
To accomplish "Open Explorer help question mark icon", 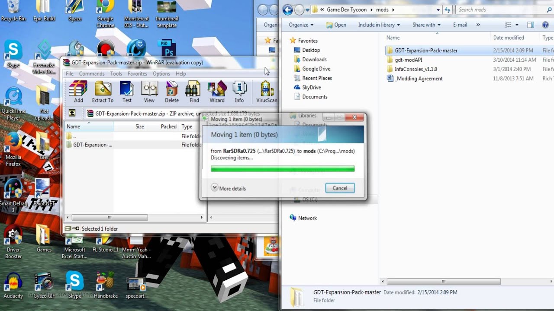I will (545, 25).
